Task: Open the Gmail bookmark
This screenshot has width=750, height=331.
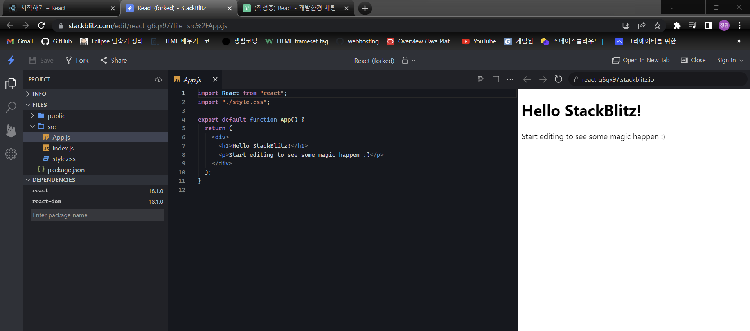Action: (20, 41)
